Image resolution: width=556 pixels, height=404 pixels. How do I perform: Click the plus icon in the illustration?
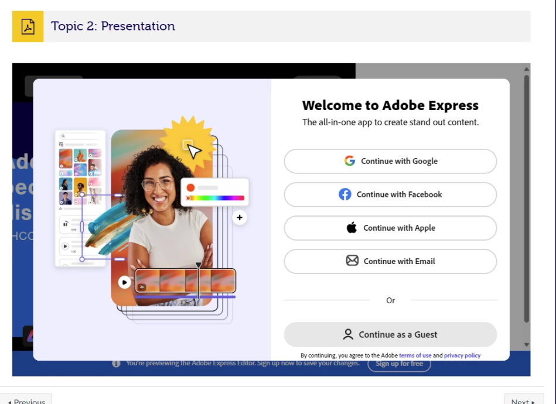point(240,218)
